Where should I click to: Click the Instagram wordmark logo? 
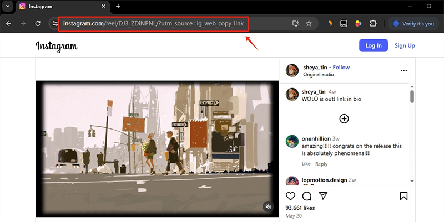coord(57,46)
